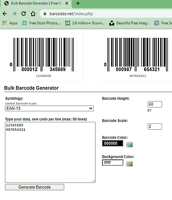This screenshot has height=200, width=172.
Task: Click the tab's globe favicon
Action: tap(6, 3)
